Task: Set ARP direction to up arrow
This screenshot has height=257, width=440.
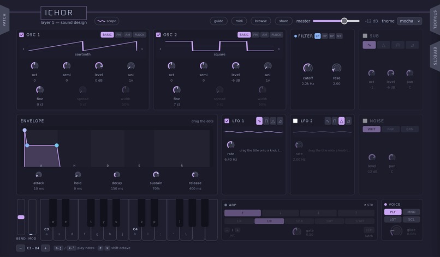Action: [x=242, y=213]
